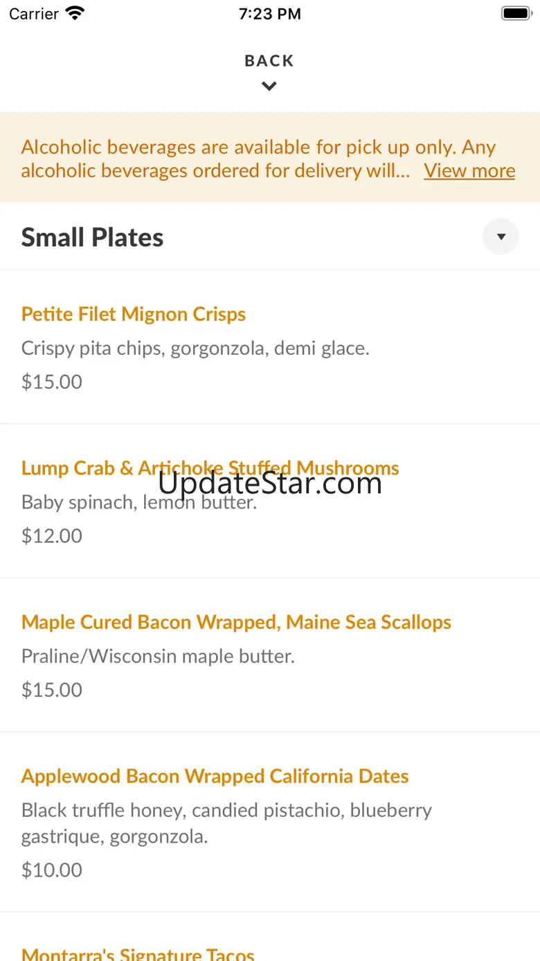
Task: Tap the battery icon in status bar
Action: [x=515, y=14]
